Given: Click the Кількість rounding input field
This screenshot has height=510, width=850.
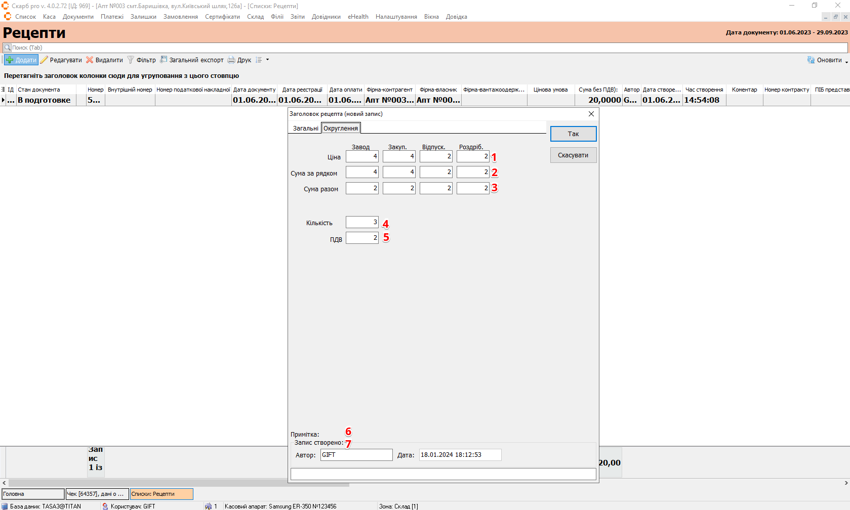Looking at the screenshot, I should [x=362, y=222].
